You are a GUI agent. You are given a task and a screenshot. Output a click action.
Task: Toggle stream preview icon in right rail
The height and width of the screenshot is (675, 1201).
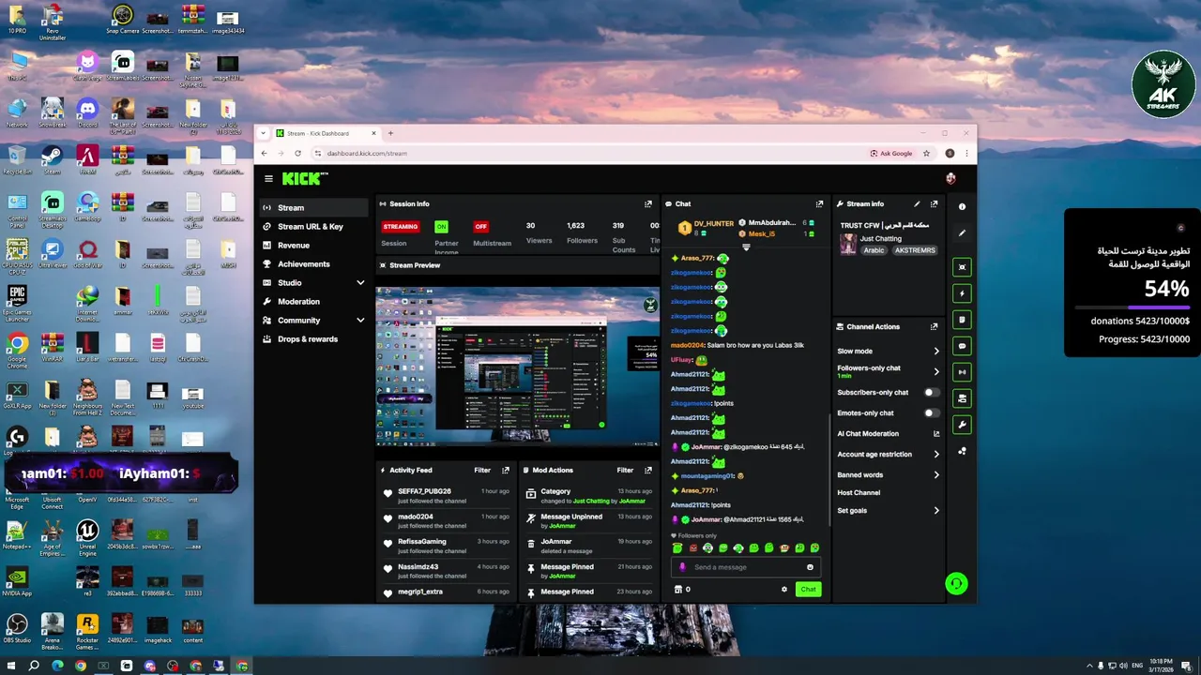[962, 267]
